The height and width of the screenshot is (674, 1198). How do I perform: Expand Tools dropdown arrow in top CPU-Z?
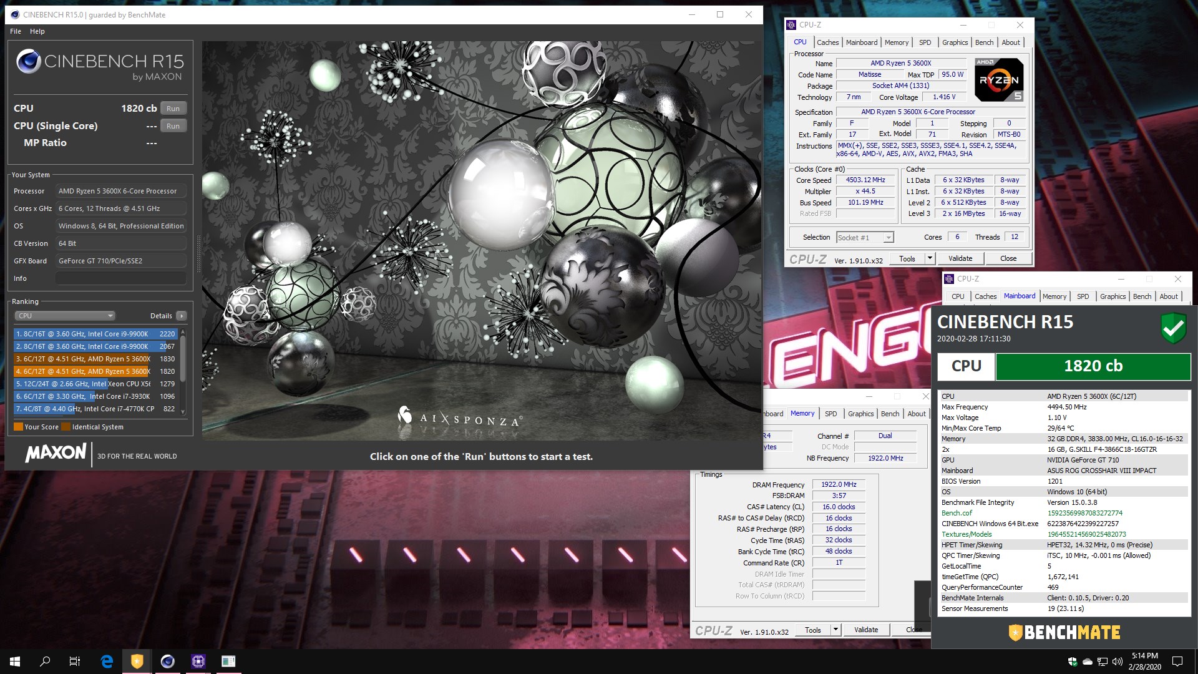930,258
